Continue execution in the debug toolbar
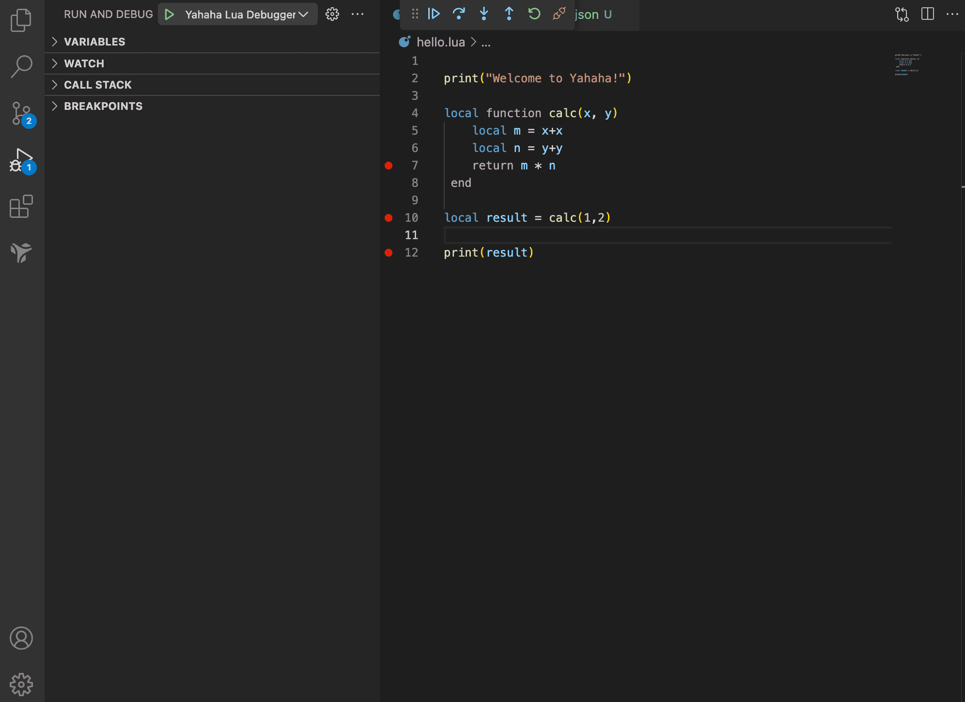 coord(434,14)
